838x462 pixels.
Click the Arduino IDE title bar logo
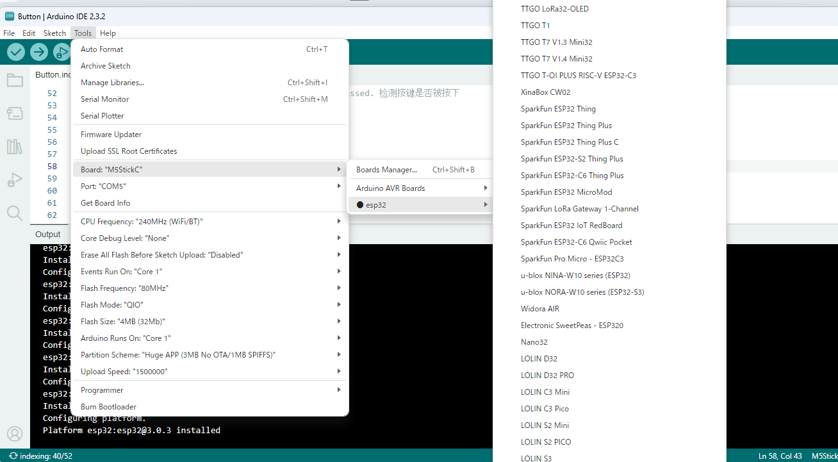point(10,16)
